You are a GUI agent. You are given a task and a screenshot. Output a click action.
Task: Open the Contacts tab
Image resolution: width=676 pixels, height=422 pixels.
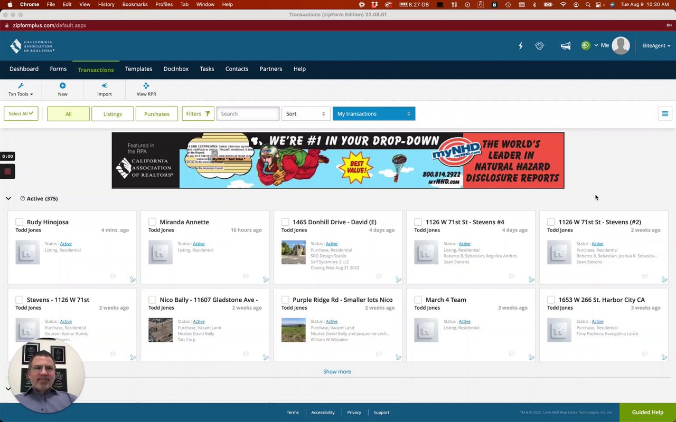(x=237, y=69)
